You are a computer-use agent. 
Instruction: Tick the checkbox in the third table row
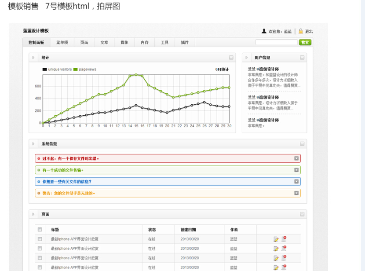tap(40, 258)
